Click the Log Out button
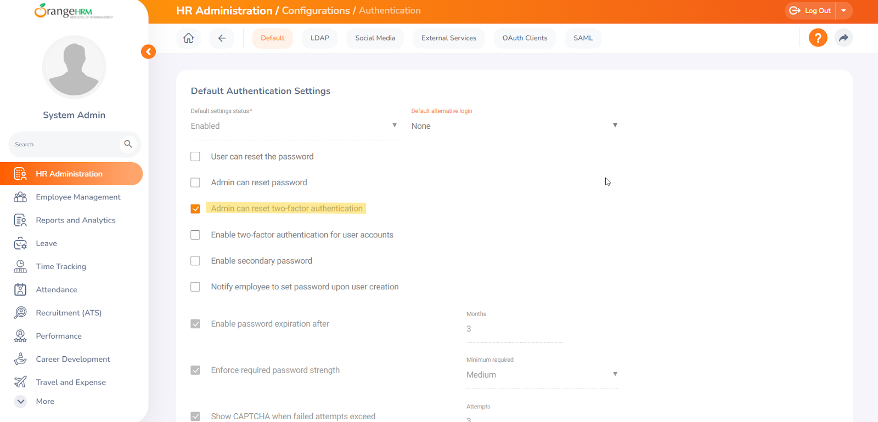The width and height of the screenshot is (878, 422). [811, 10]
